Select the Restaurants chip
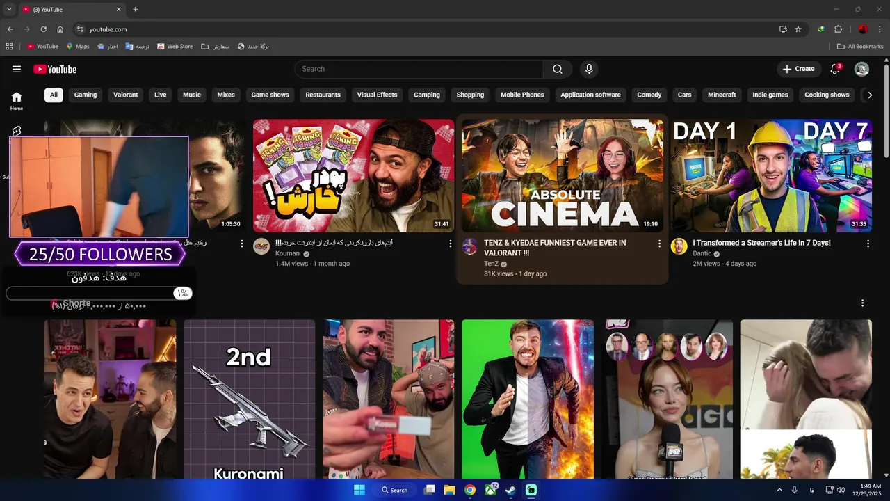The height and width of the screenshot is (501, 890). pos(323,95)
